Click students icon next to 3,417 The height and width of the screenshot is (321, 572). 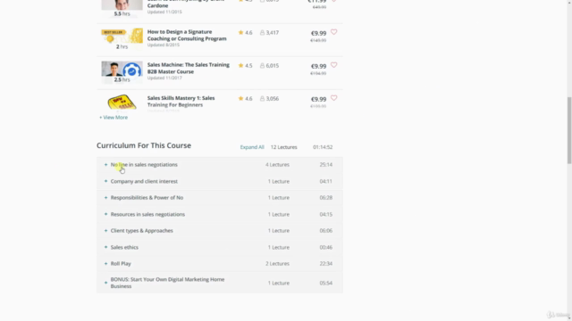point(262,33)
